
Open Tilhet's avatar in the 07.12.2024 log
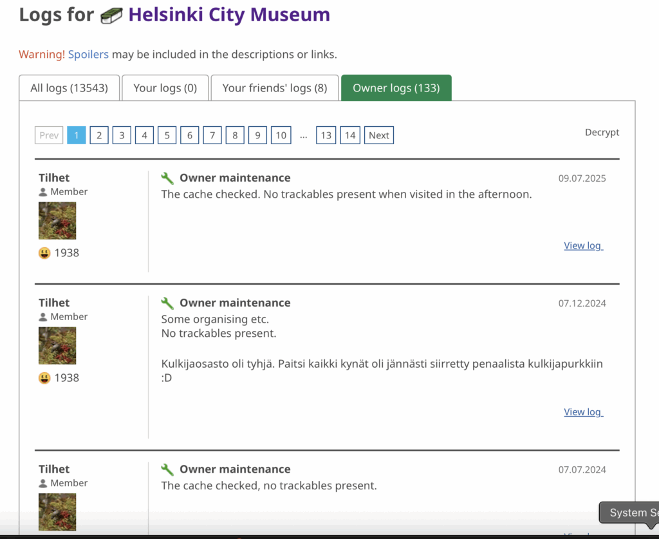(57, 346)
